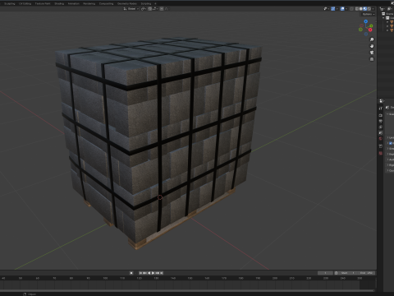This screenshot has width=394, height=296.
Task: Open the snapping options dropdown
Action: (154, 9)
